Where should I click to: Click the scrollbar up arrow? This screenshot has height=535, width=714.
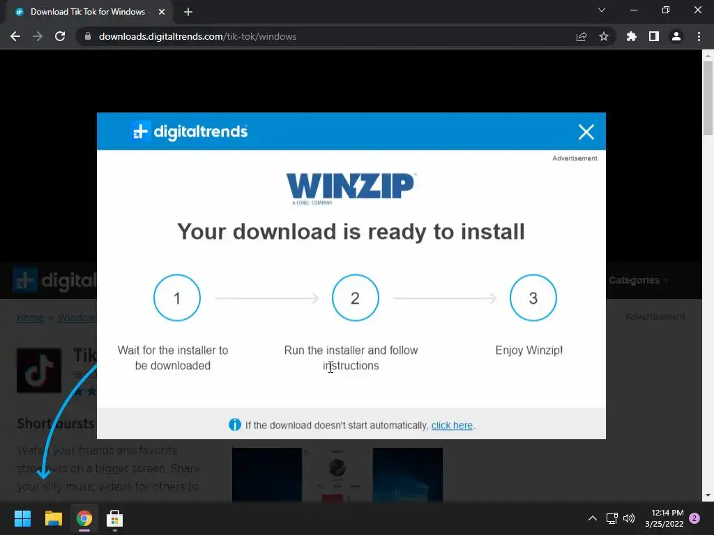[x=708, y=56]
